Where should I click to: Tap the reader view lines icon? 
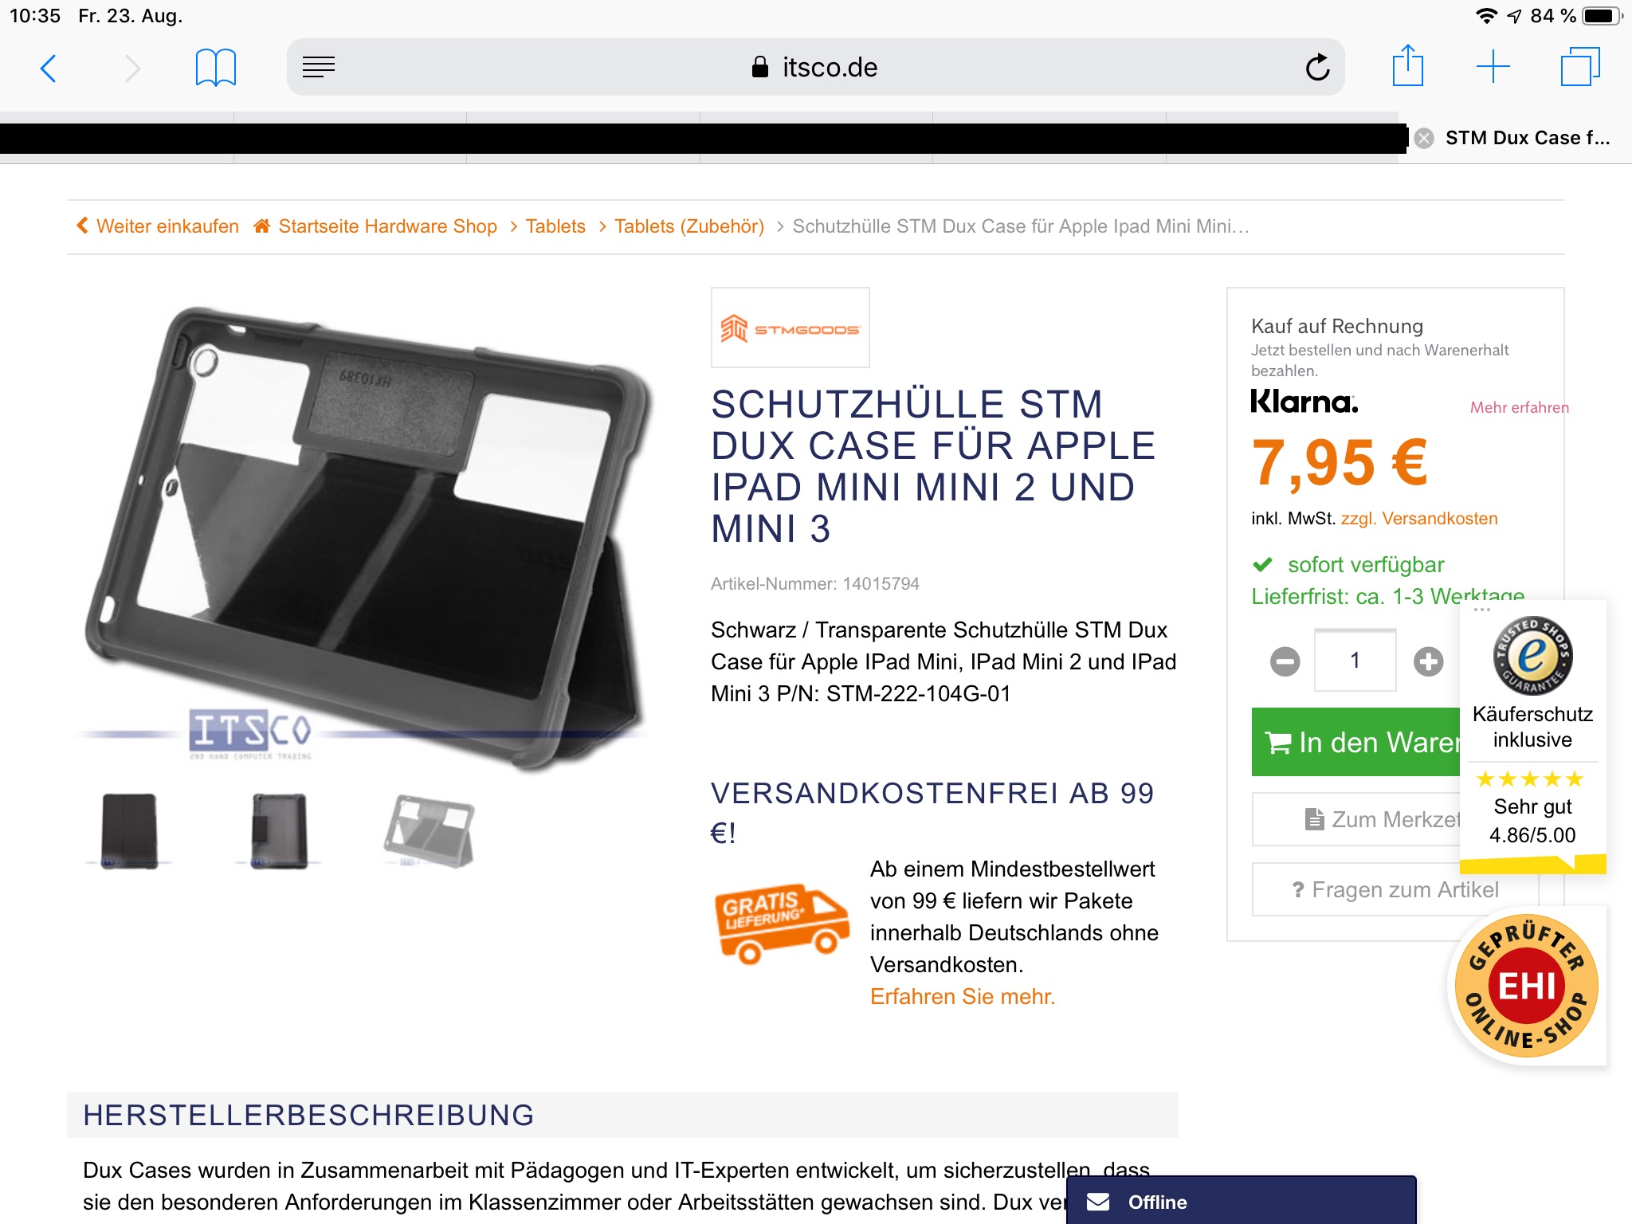coord(319,67)
